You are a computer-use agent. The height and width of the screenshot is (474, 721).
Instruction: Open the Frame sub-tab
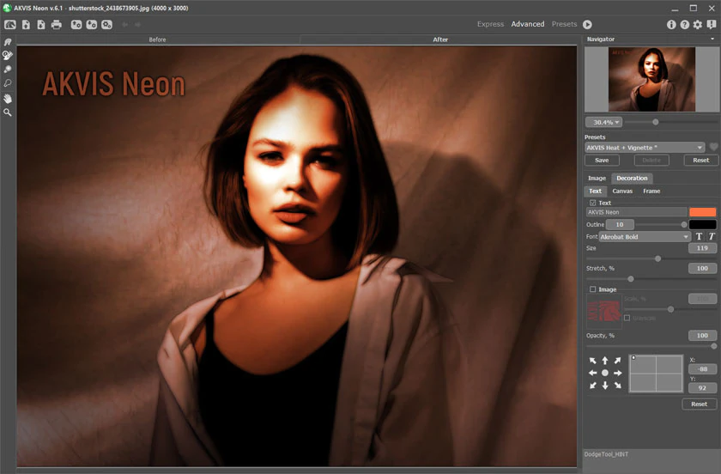[651, 191]
